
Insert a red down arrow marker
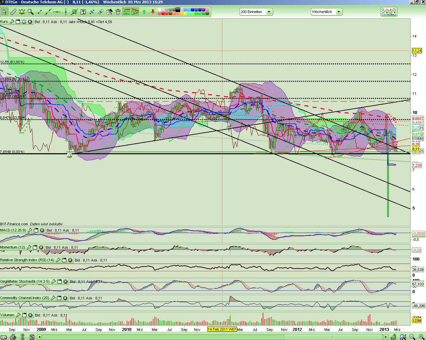[153, 12]
